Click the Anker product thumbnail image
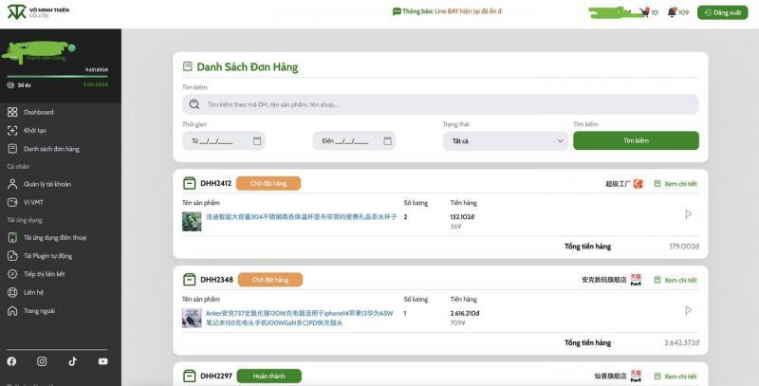759x386 pixels. click(x=192, y=318)
